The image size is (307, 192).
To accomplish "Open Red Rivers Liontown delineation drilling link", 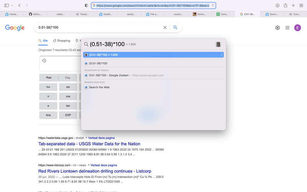I will (x=95, y=171).
